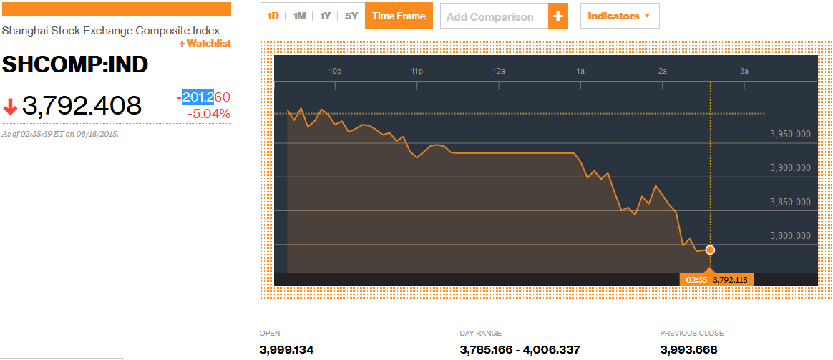Click the previous close value 3,993.668
The height and width of the screenshot is (360, 833).
point(688,350)
